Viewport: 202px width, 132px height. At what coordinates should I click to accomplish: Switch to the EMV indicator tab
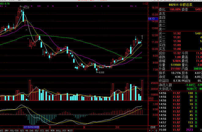coord(7,130)
